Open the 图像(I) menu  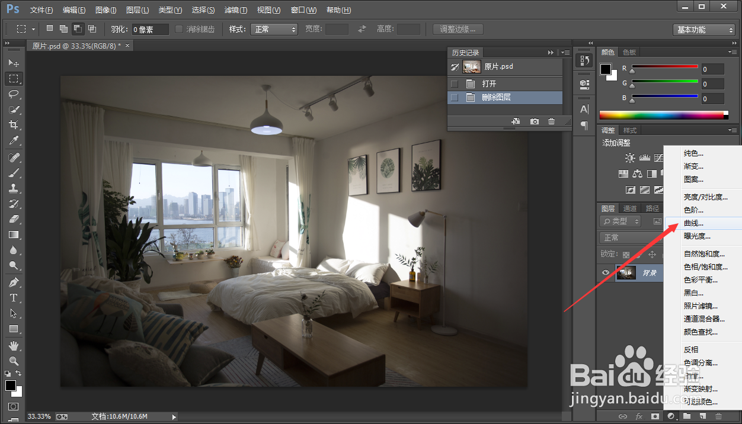pyautogui.click(x=106, y=10)
